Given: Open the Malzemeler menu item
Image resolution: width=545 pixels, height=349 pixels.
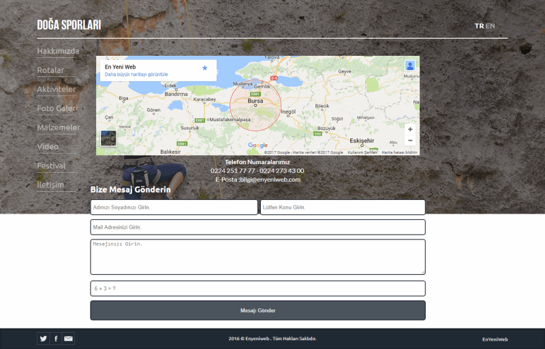Looking at the screenshot, I should [59, 127].
